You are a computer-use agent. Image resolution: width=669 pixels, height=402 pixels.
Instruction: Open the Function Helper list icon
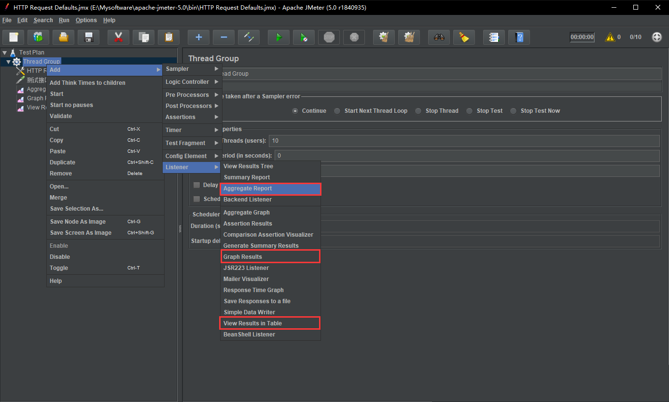click(x=494, y=37)
